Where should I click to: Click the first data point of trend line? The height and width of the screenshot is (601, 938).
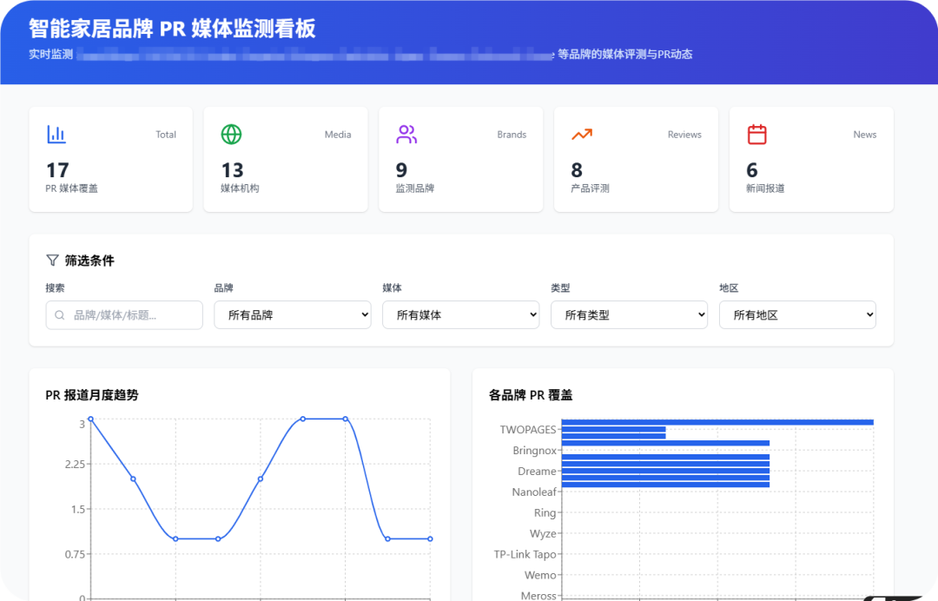(91, 419)
